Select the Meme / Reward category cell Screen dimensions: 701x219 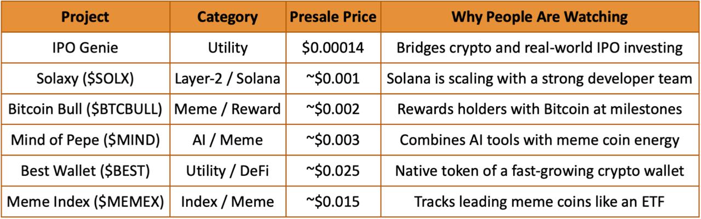click(x=227, y=109)
